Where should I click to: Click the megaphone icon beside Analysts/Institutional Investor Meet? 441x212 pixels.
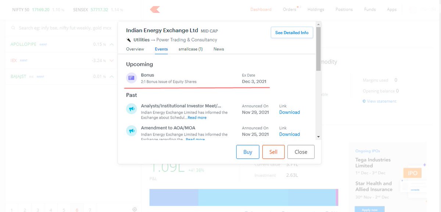[131, 108]
